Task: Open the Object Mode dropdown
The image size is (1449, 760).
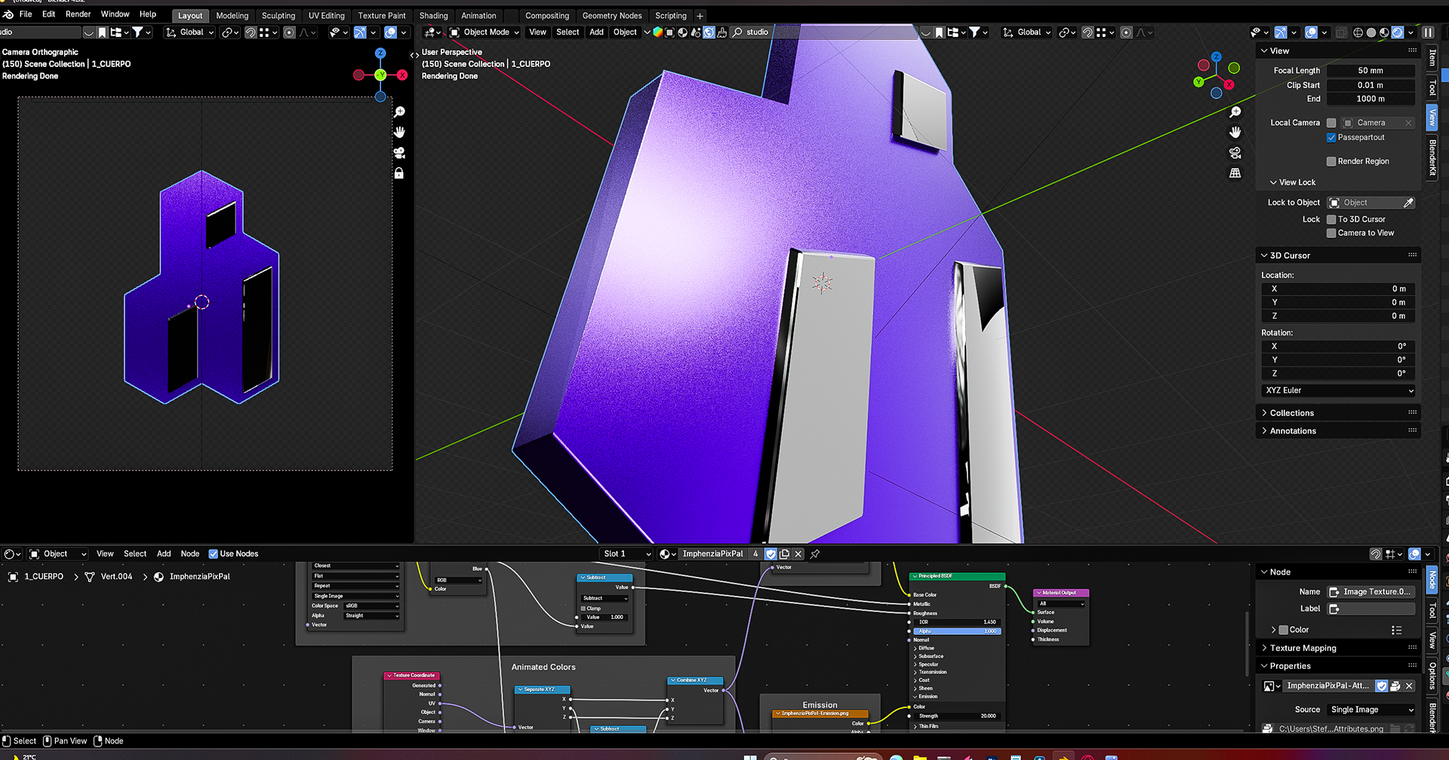Action: (485, 32)
